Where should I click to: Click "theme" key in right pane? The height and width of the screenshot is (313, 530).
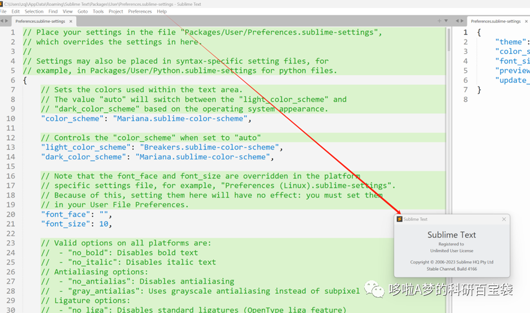pyautogui.click(x=510, y=42)
